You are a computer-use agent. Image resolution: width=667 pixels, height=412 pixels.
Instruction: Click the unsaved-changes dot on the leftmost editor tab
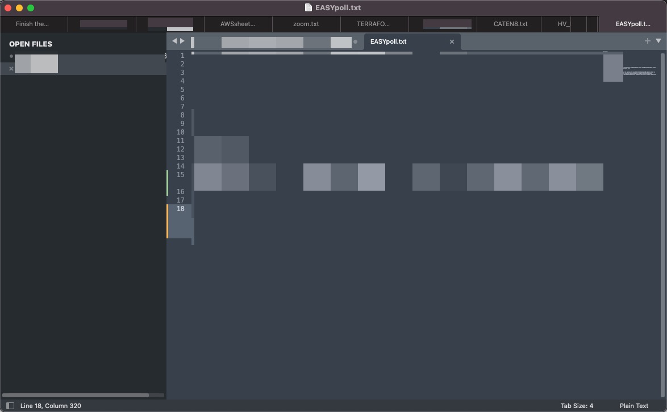[x=355, y=41]
